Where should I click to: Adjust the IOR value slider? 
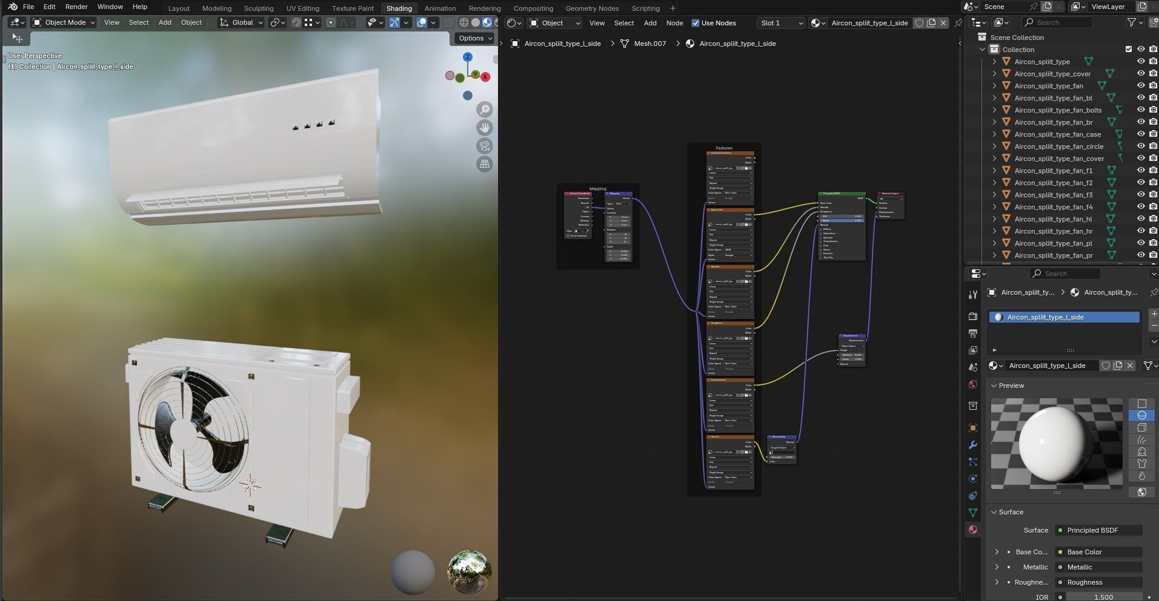click(x=1103, y=597)
